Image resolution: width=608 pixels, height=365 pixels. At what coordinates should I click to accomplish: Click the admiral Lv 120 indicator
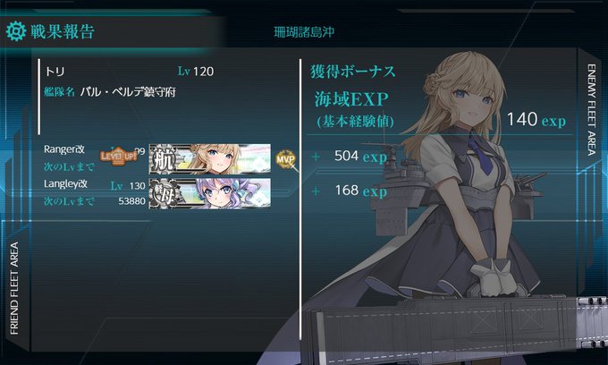tap(196, 72)
